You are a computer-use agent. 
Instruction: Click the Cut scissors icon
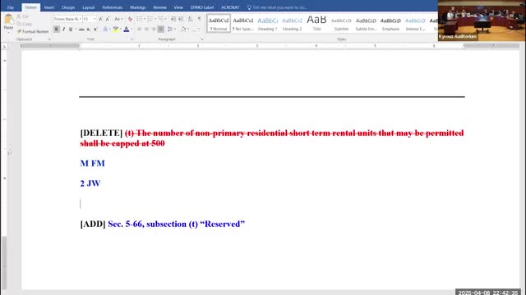pyautogui.click(x=19, y=16)
